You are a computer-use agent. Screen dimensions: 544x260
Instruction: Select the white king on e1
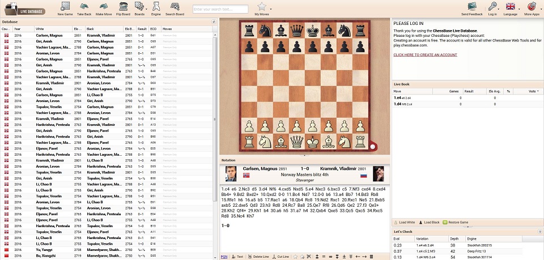(313, 142)
